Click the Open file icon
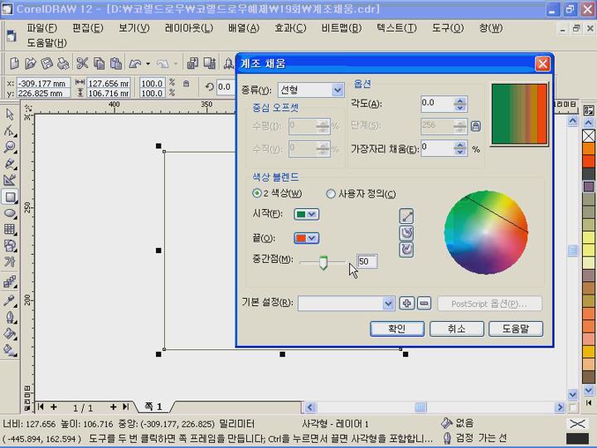Screen dimensions: 597x448 (30, 63)
